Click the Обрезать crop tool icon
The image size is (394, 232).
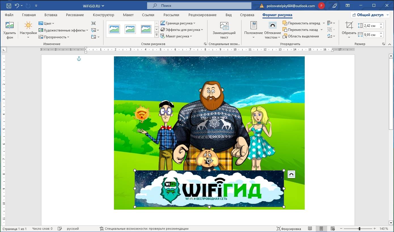pos(349,25)
